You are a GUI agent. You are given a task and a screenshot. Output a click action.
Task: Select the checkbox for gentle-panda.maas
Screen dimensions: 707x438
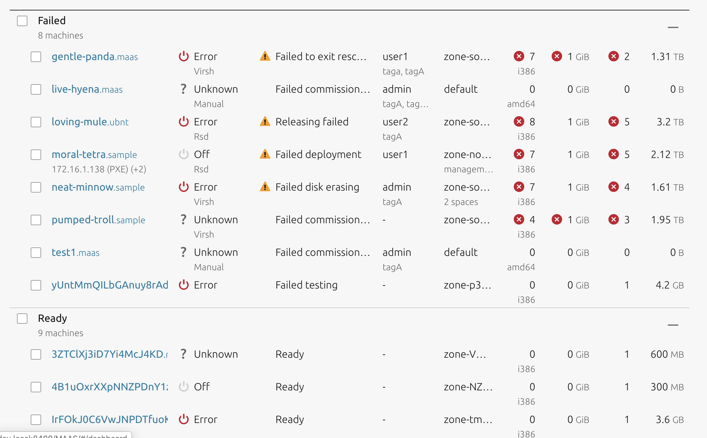click(36, 57)
